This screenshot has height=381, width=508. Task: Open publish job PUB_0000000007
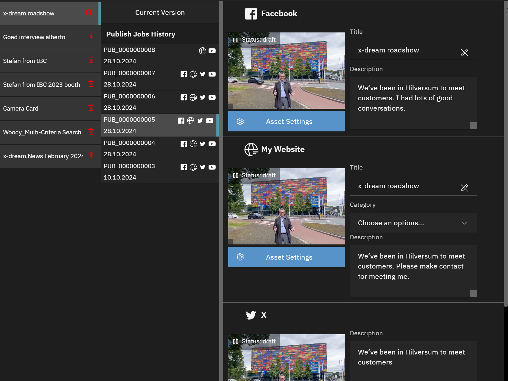coord(160,79)
